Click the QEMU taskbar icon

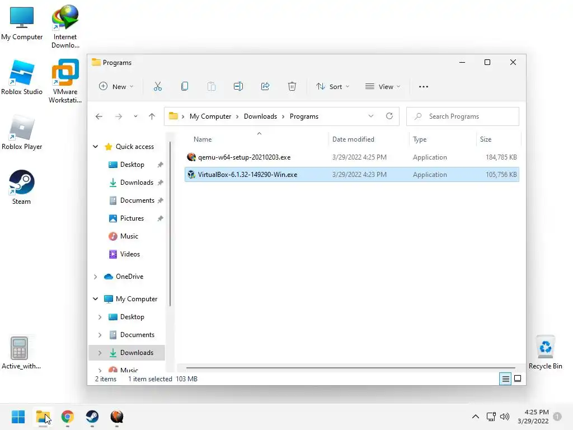pyautogui.click(x=116, y=417)
